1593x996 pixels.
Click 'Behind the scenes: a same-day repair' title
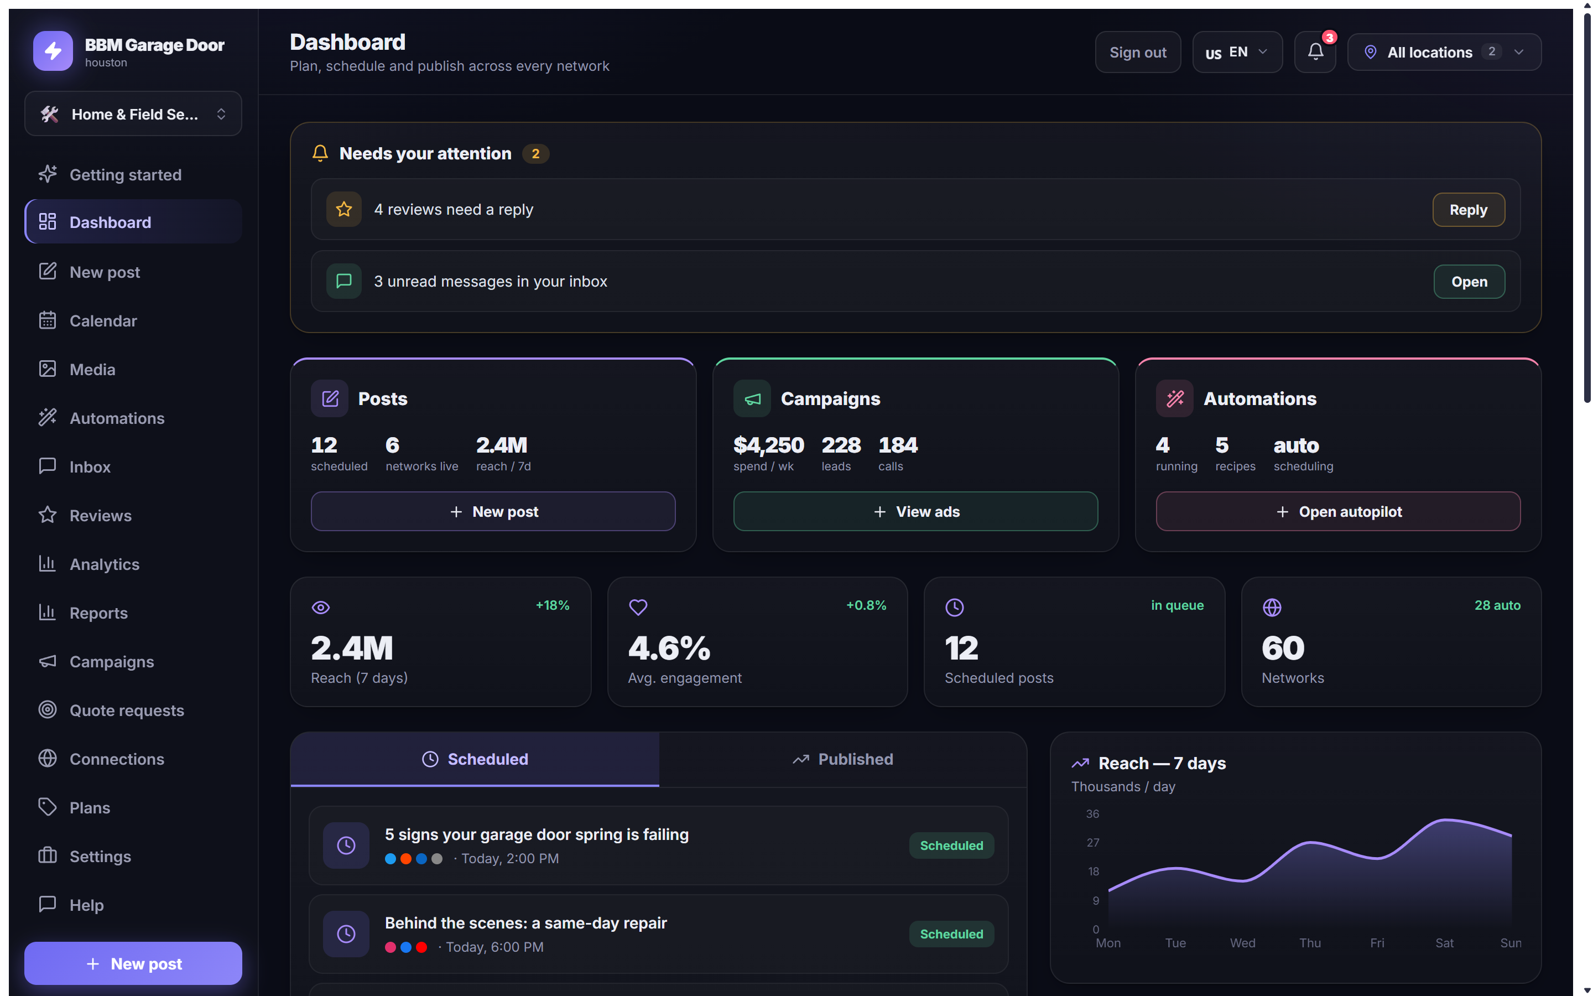[x=525, y=922]
